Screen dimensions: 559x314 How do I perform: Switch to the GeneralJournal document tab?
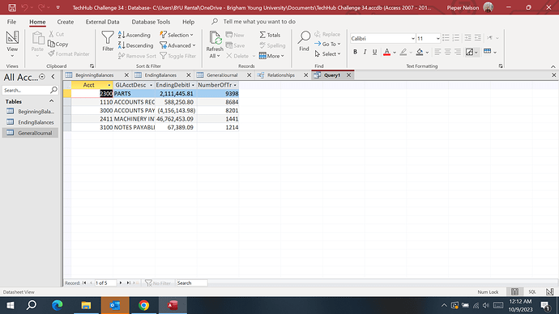222,75
